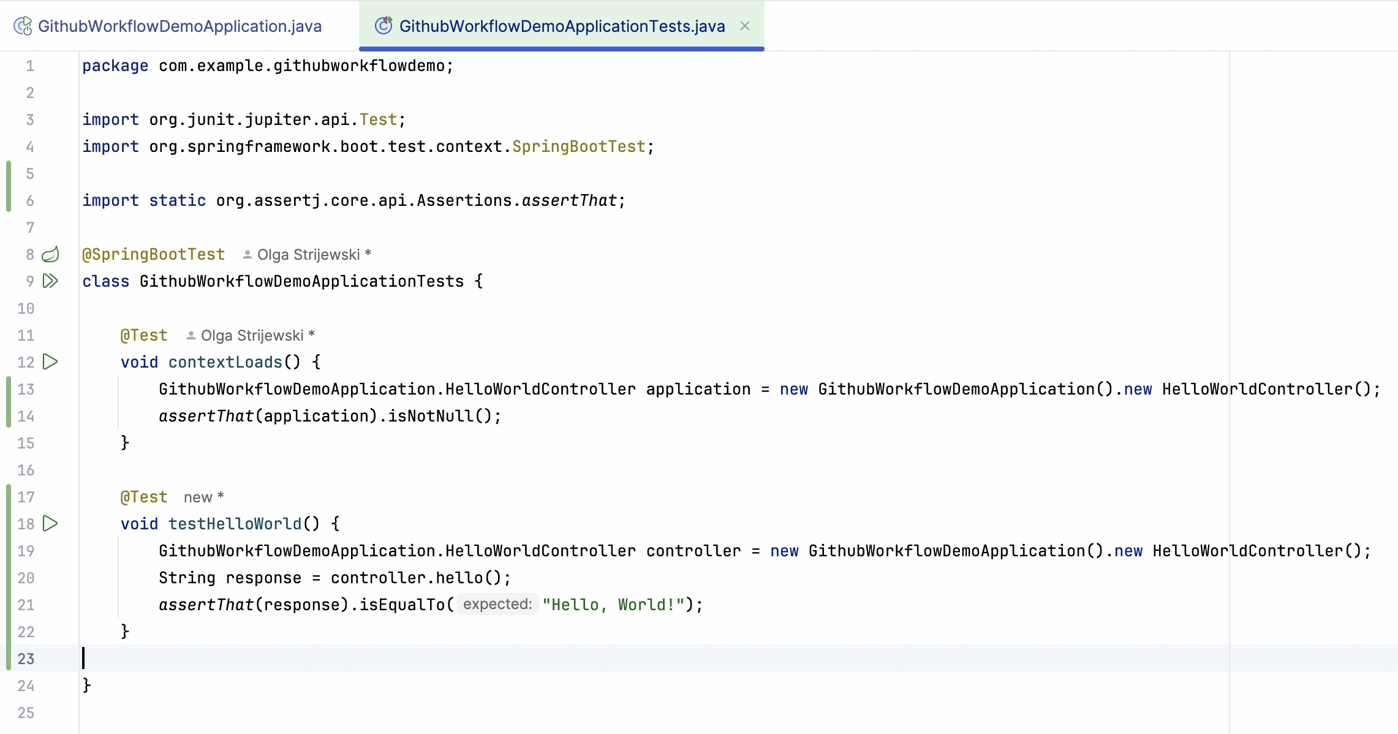1398x734 pixels.
Task: Select the GithubWorkflowDemoApplicationTests.java tab
Action: pos(561,26)
